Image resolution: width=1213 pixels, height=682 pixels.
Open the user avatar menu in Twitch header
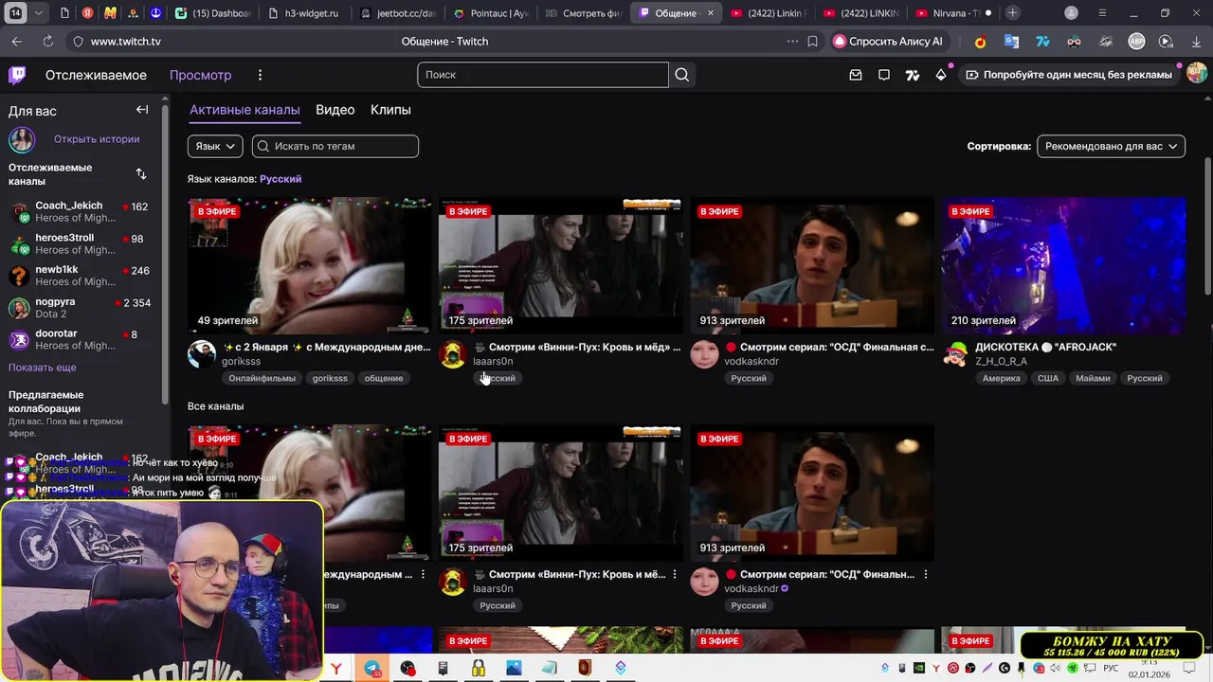tap(1197, 74)
